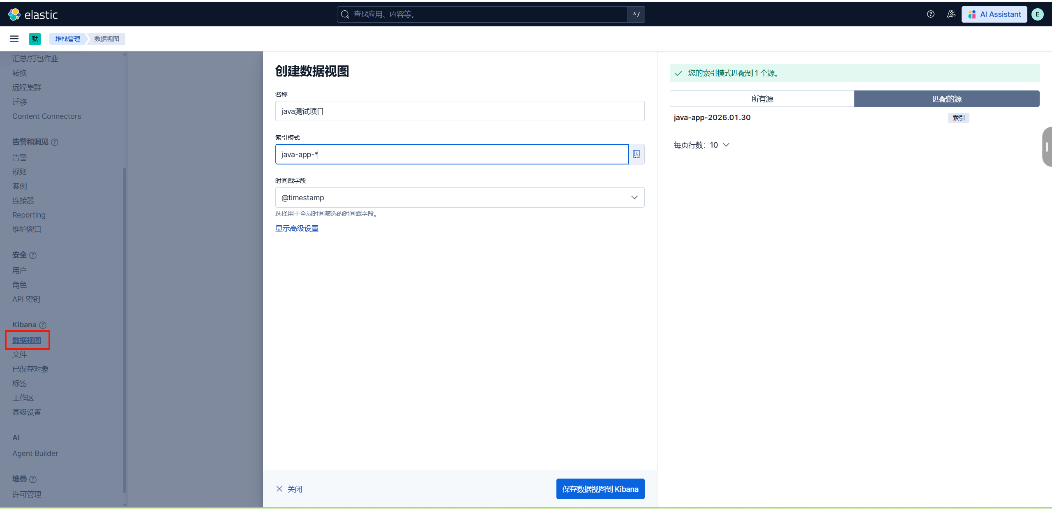Image resolution: width=1052 pixels, height=509 pixels.
Task: Click the index pattern documentation icon
Action: click(x=636, y=154)
